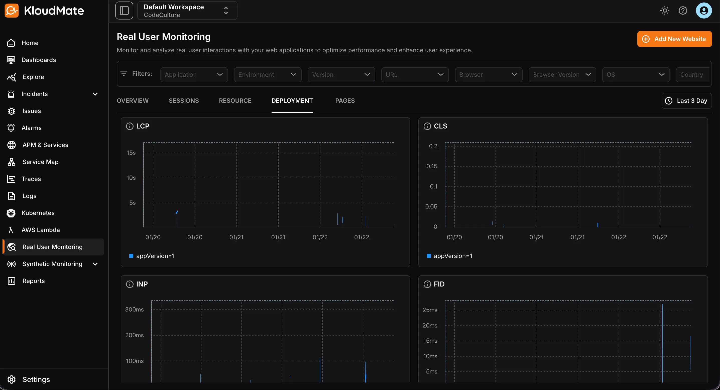This screenshot has width=720, height=390.
Task: Click the LCP chart appVersion=1 legend swatch
Action: [x=131, y=256]
